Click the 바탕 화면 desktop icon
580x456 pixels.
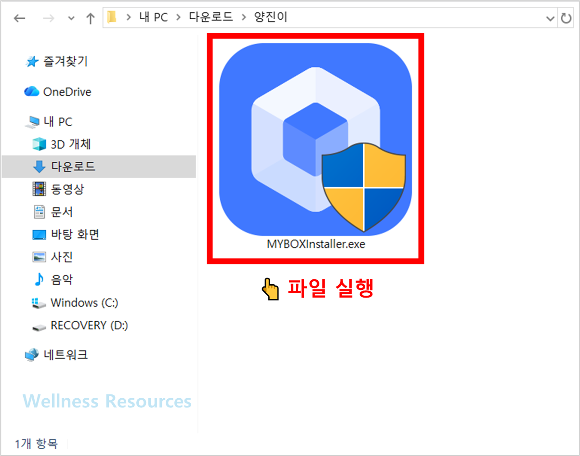39,235
